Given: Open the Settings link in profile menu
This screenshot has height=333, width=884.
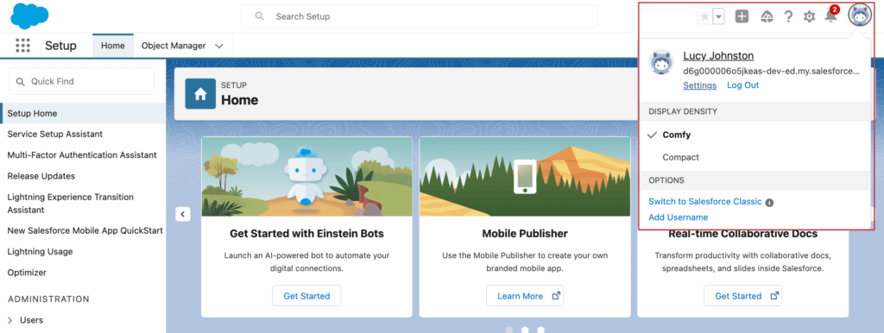Looking at the screenshot, I should 699,85.
